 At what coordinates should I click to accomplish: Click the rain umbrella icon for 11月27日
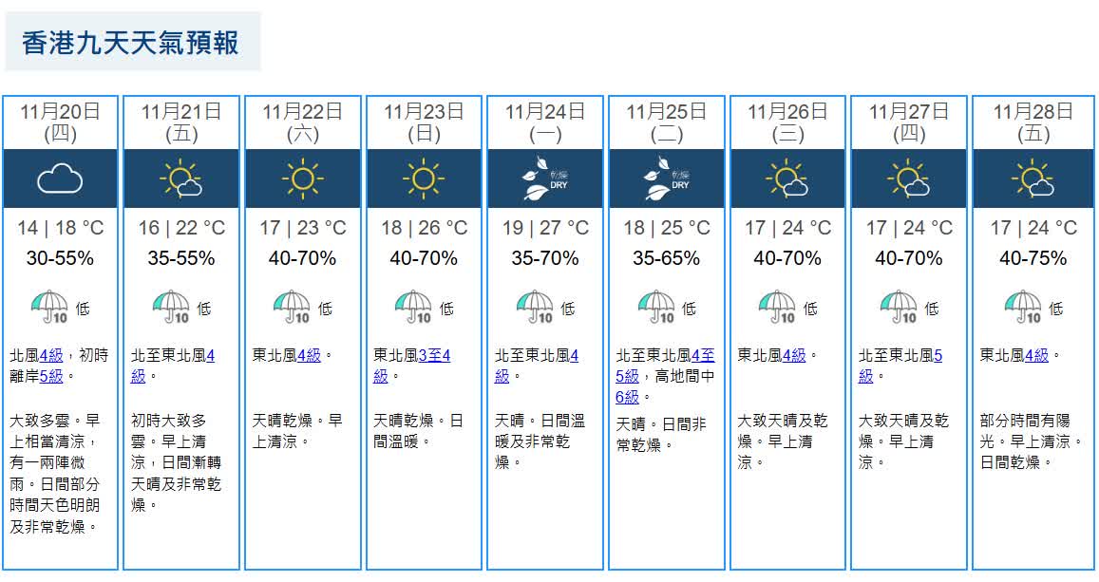899,308
